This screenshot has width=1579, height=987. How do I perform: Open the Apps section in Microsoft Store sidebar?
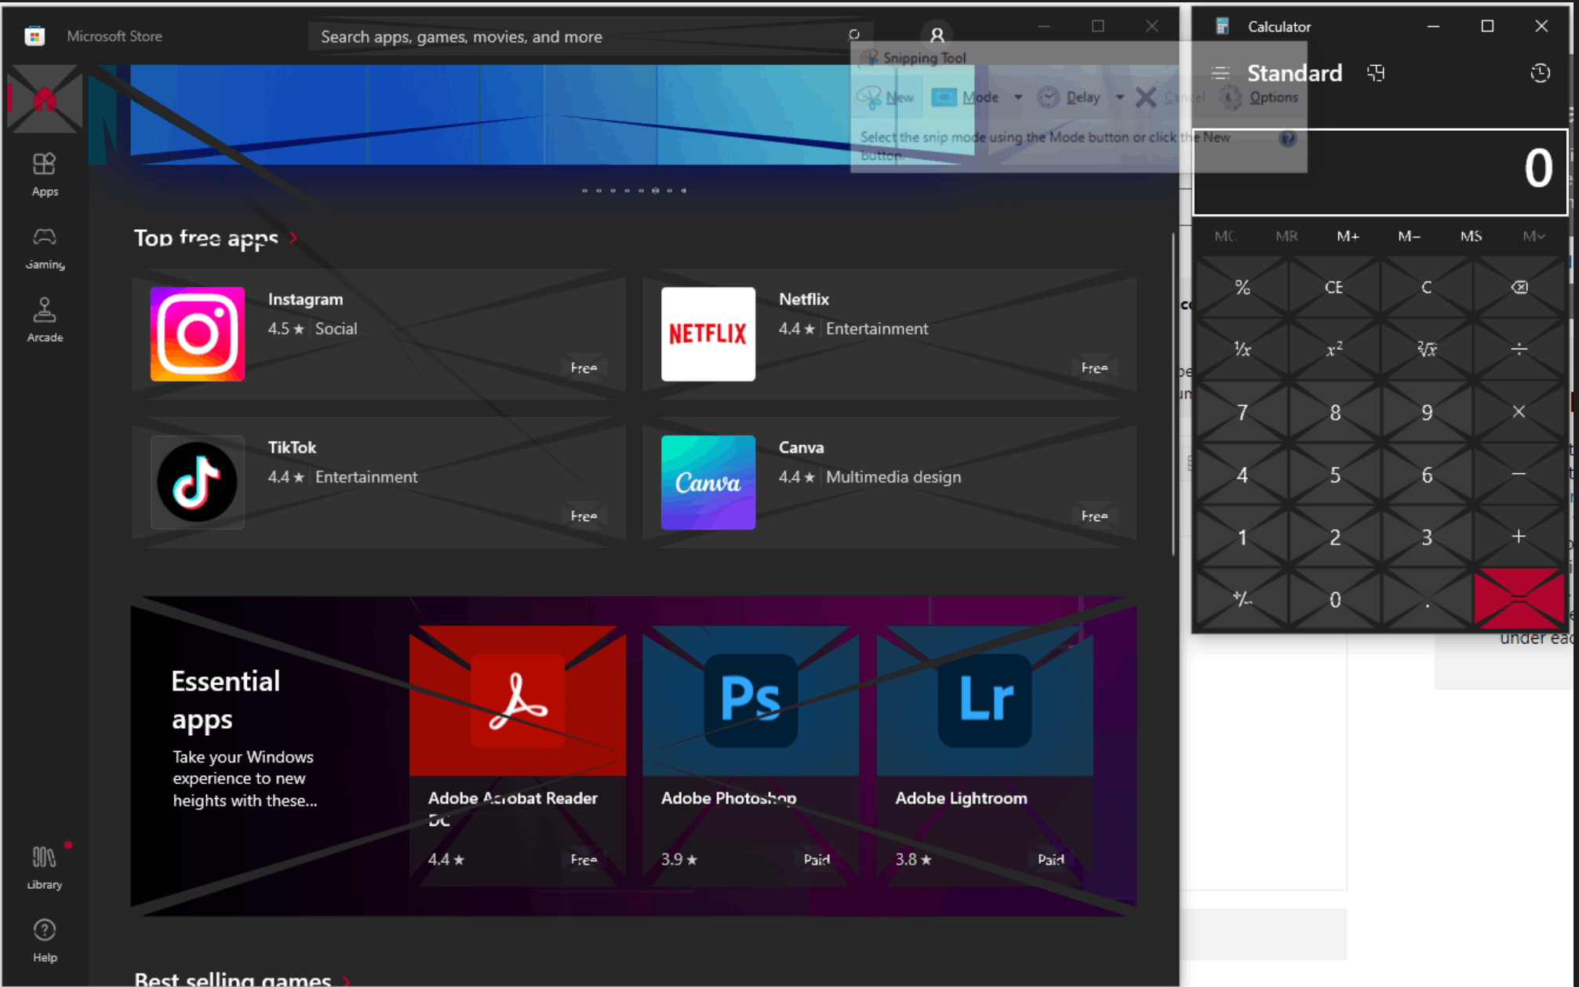(x=45, y=174)
